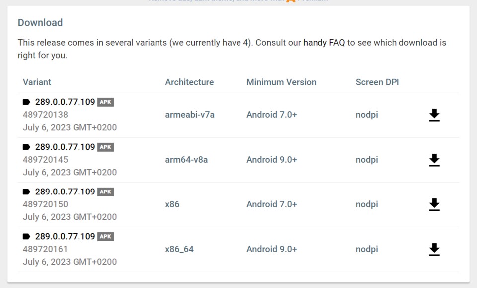The image size is (477, 288).
Task: Open the 289.0.0.77.109 link for x86_64
Action: 65,237
